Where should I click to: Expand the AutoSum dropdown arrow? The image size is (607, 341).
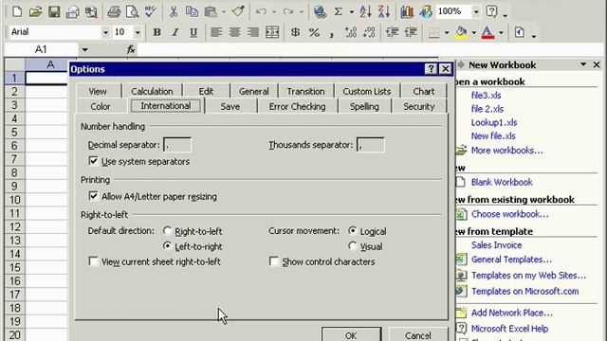click(351, 11)
